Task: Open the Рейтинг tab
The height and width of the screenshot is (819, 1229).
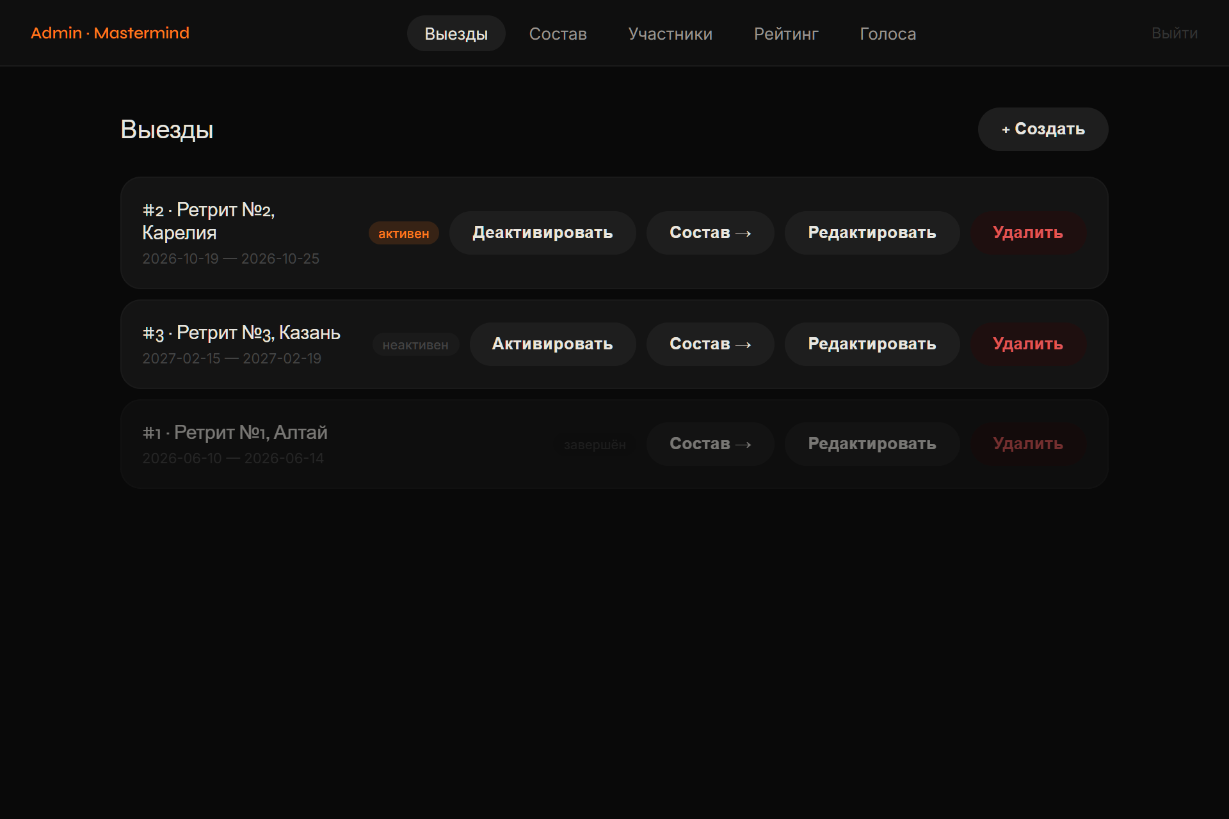Action: pos(786,33)
